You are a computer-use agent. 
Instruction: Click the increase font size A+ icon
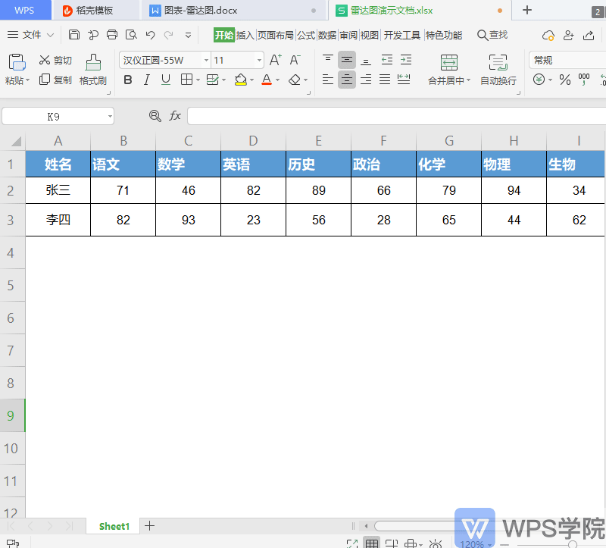coord(276,61)
